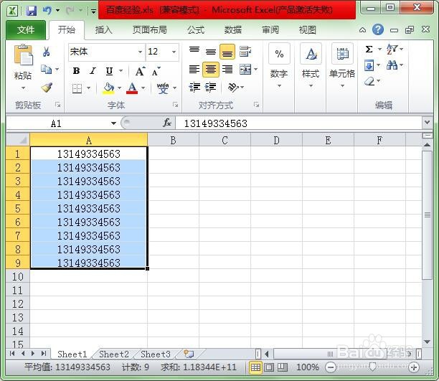
Task: Toggle center horizontal alignment
Action: pos(211,69)
